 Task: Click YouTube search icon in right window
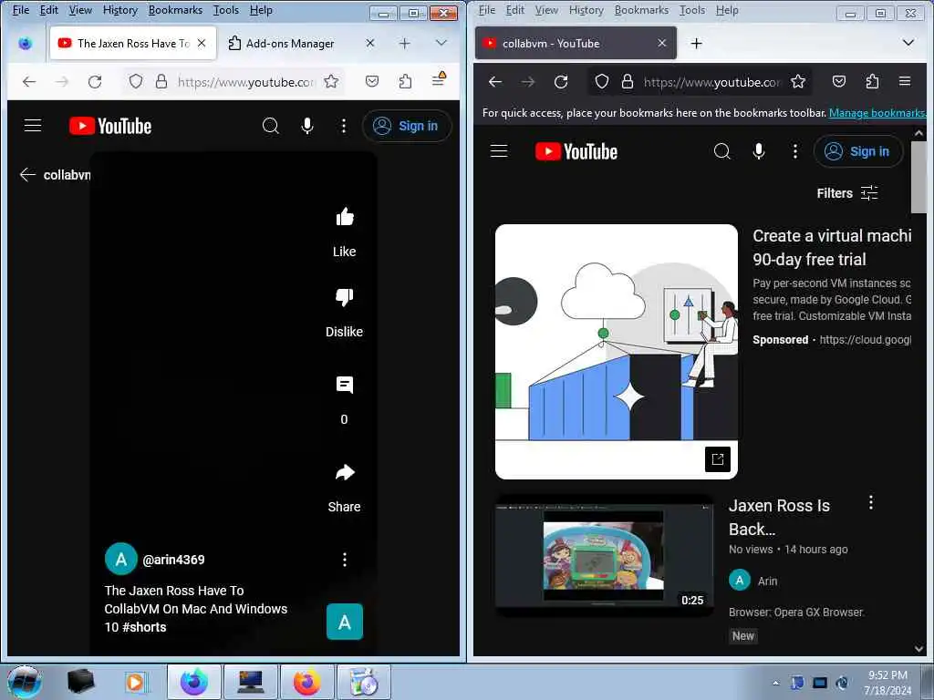point(722,151)
